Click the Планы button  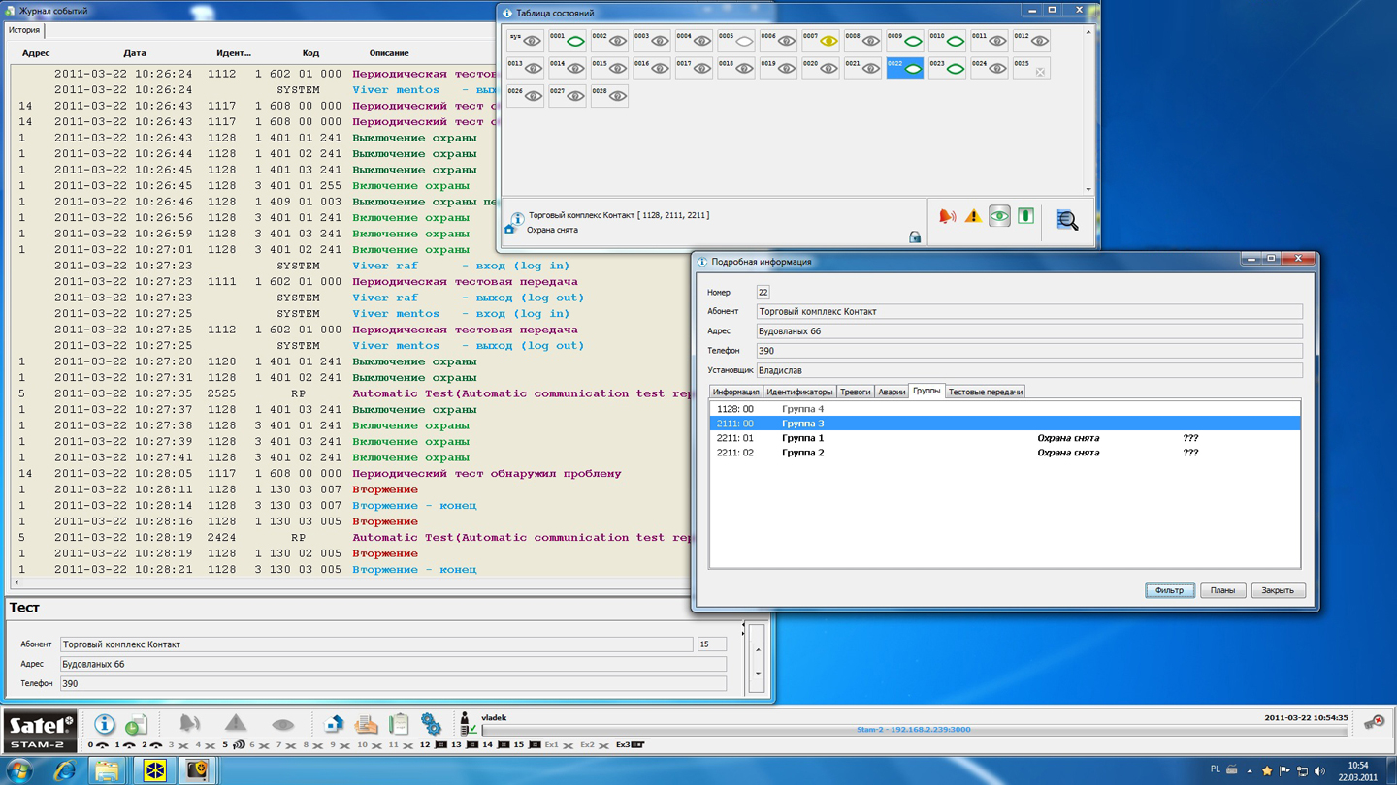1222,590
